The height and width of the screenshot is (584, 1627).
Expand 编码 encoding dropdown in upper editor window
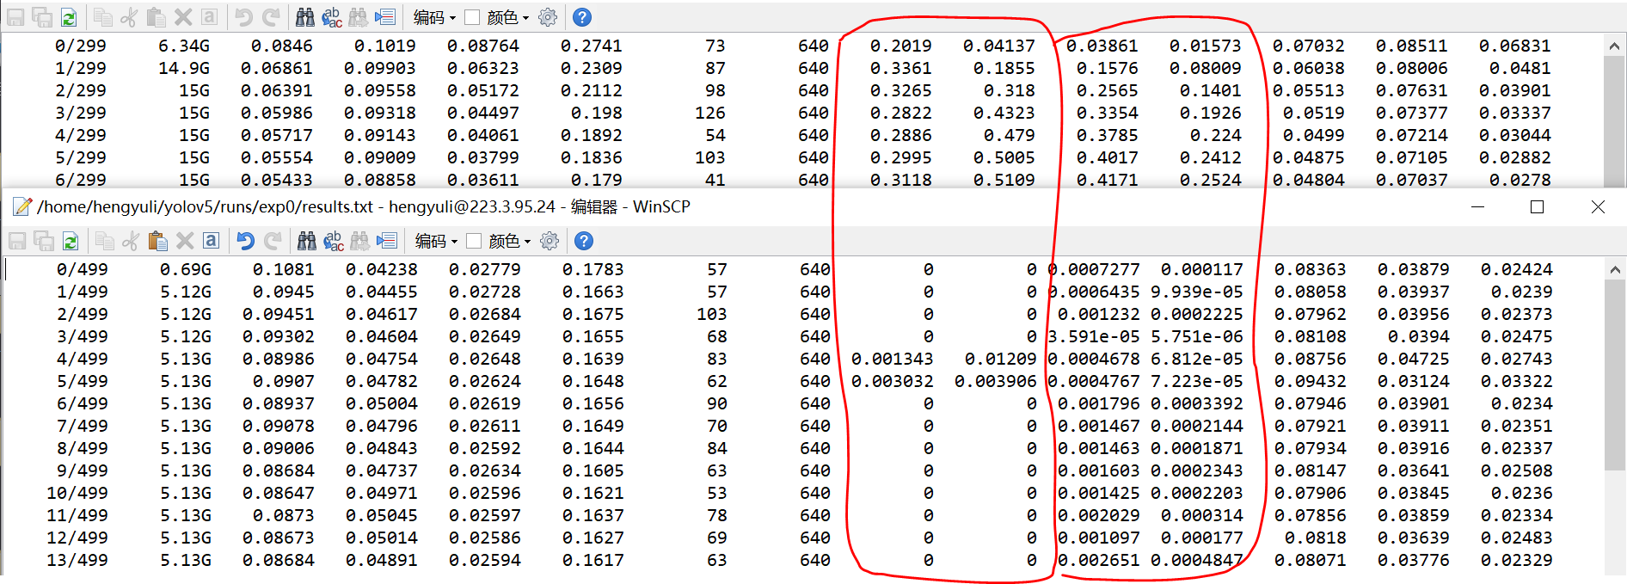[x=433, y=17]
